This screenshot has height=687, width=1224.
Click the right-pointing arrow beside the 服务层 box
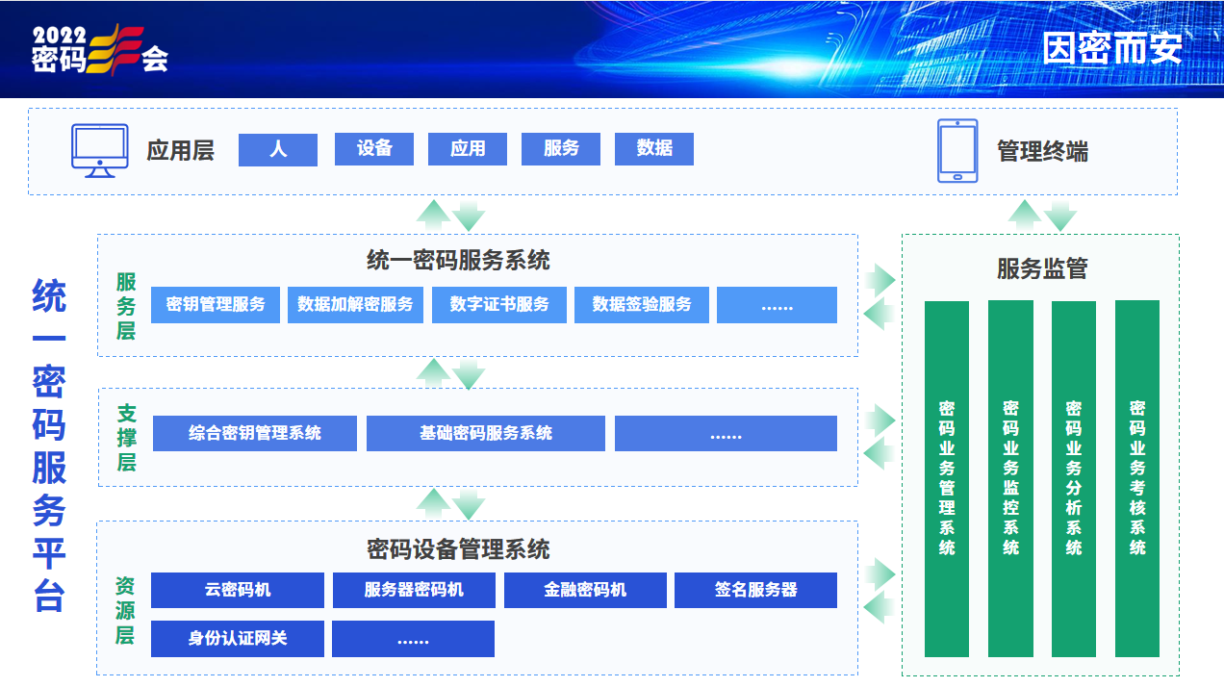tap(880, 280)
